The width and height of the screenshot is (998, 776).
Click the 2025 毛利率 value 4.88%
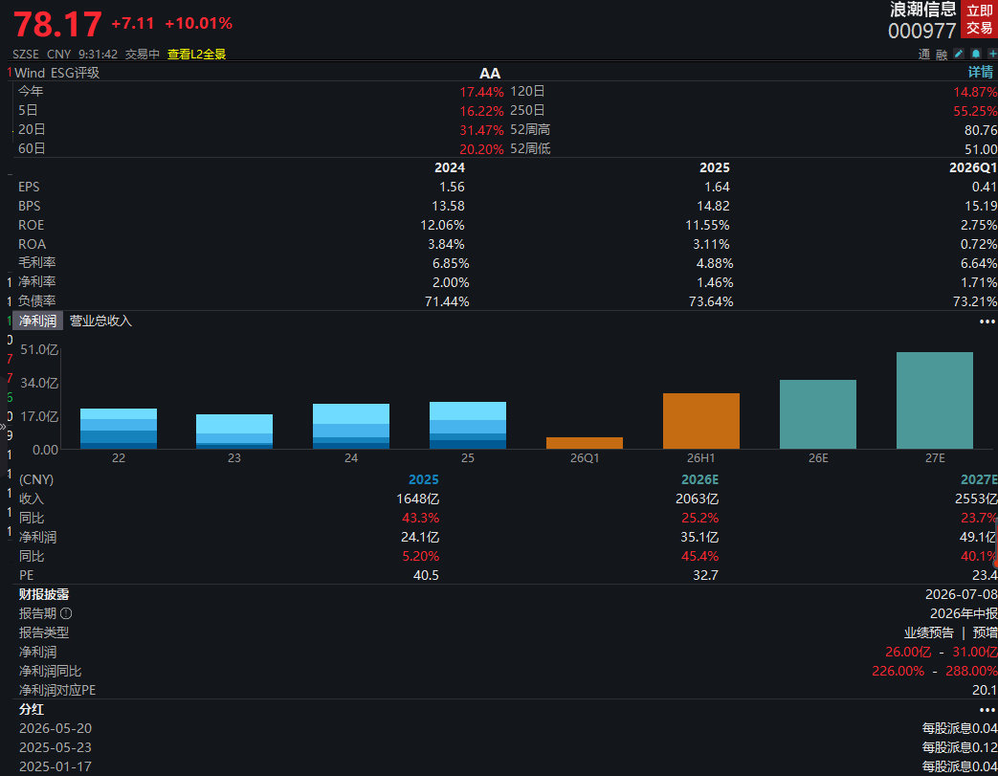(x=715, y=263)
